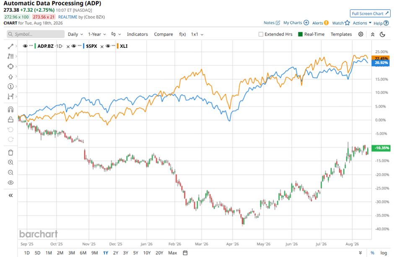Select the trend line drawing tool
The image size is (394, 257).
tap(10, 46)
